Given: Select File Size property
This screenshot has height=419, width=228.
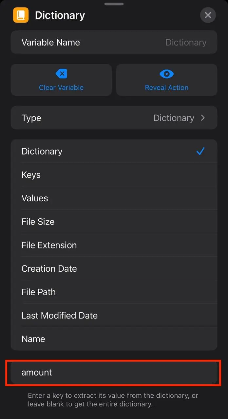Looking at the screenshot, I should point(114,222).
